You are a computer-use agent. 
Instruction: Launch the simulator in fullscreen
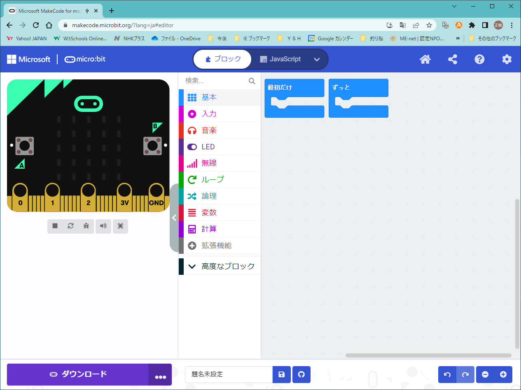tap(121, 226)
